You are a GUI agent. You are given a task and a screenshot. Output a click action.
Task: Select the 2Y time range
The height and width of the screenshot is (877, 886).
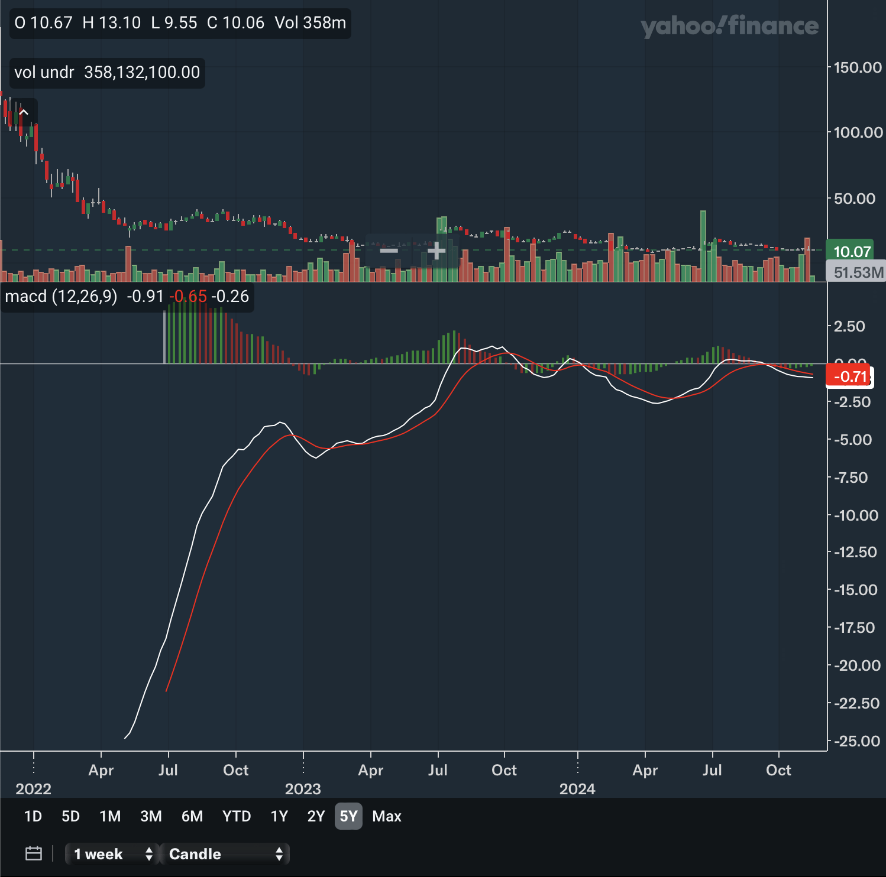316,816
